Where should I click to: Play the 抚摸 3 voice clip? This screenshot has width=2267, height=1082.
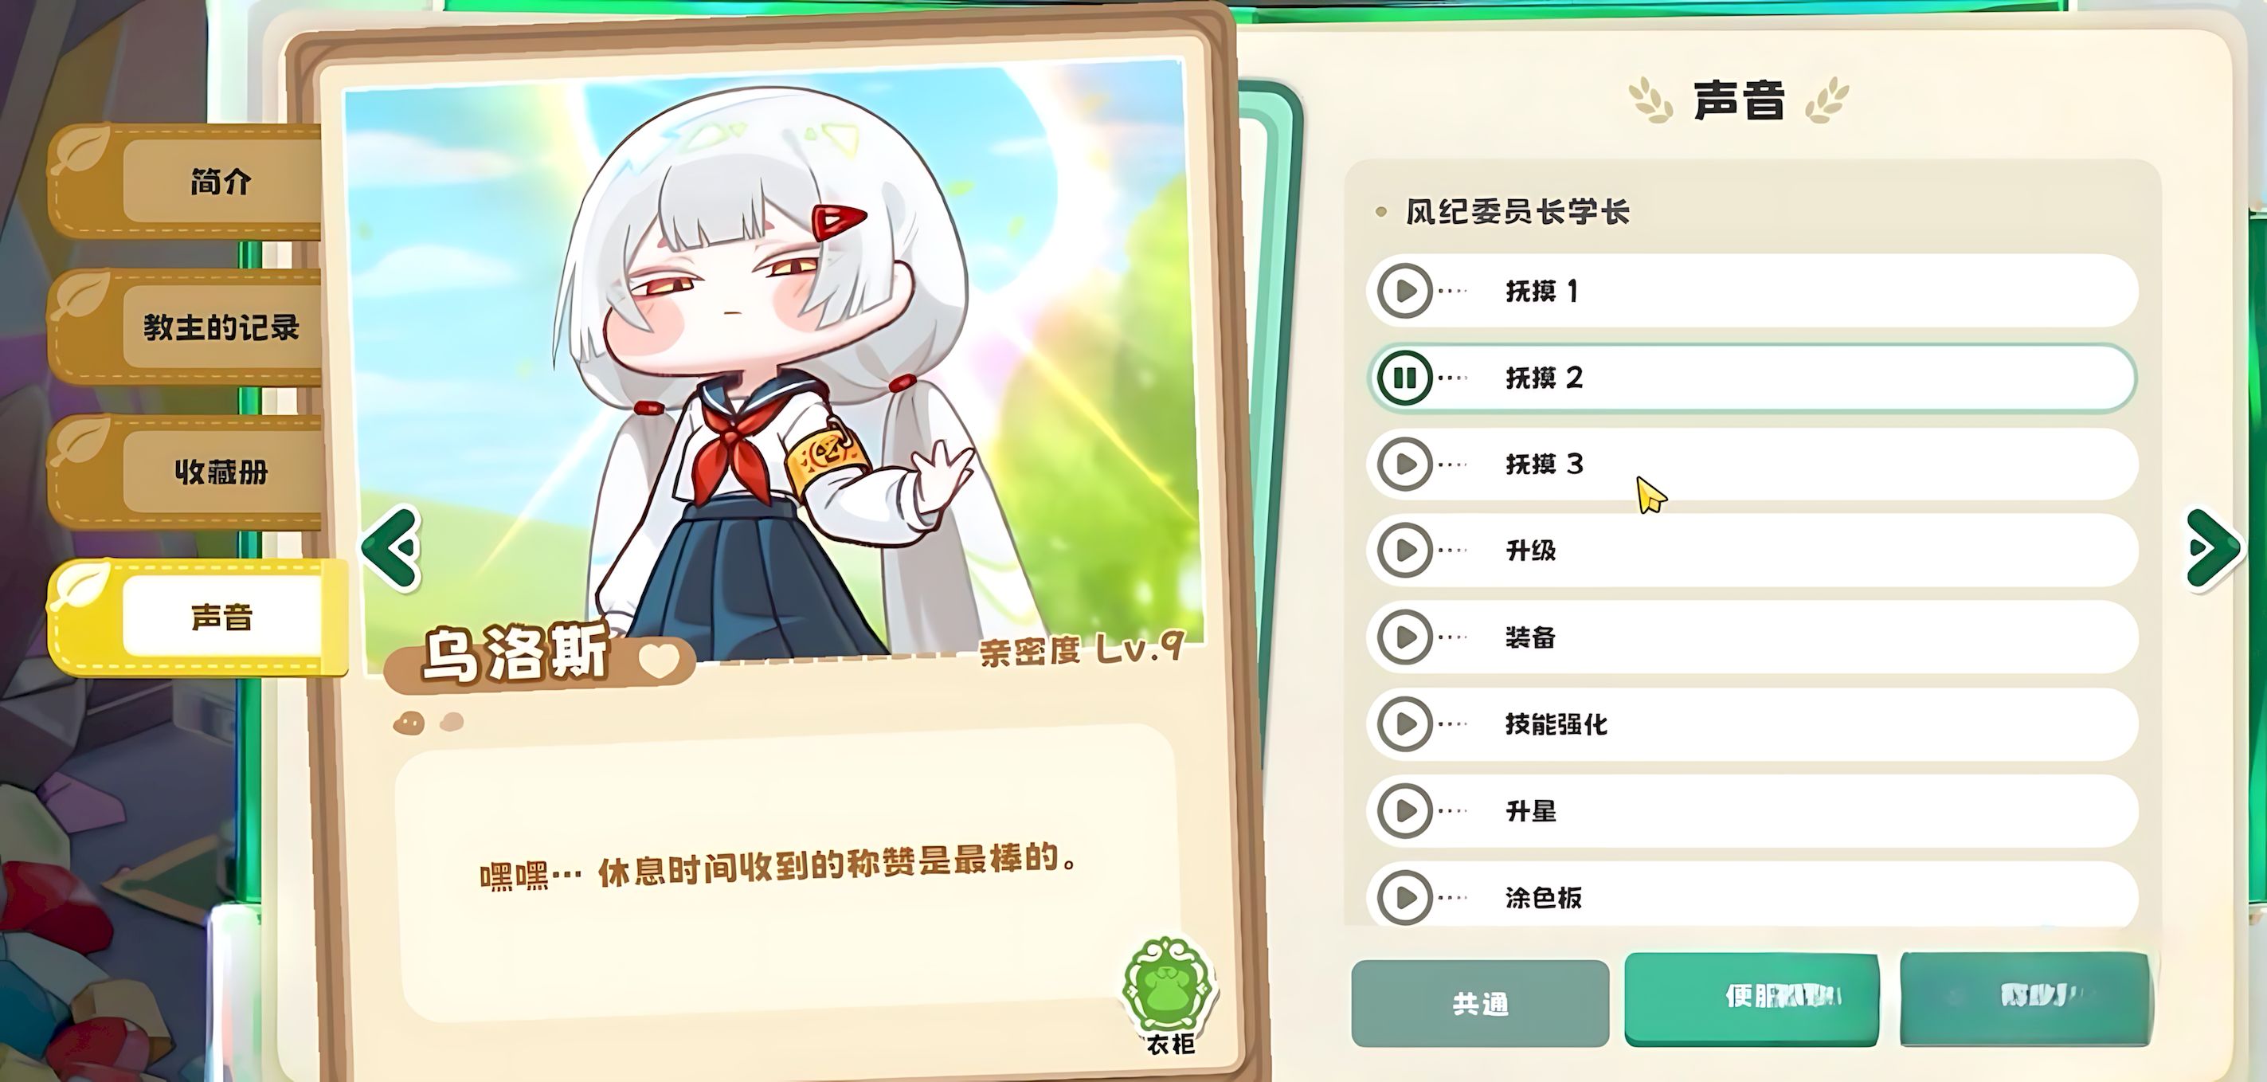[1404, 464]
